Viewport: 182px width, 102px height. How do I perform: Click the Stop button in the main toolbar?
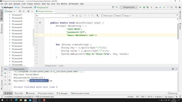pos(152,7)
